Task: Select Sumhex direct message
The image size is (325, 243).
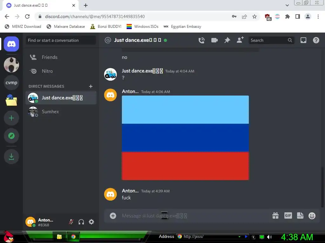Action: (61, 112)
